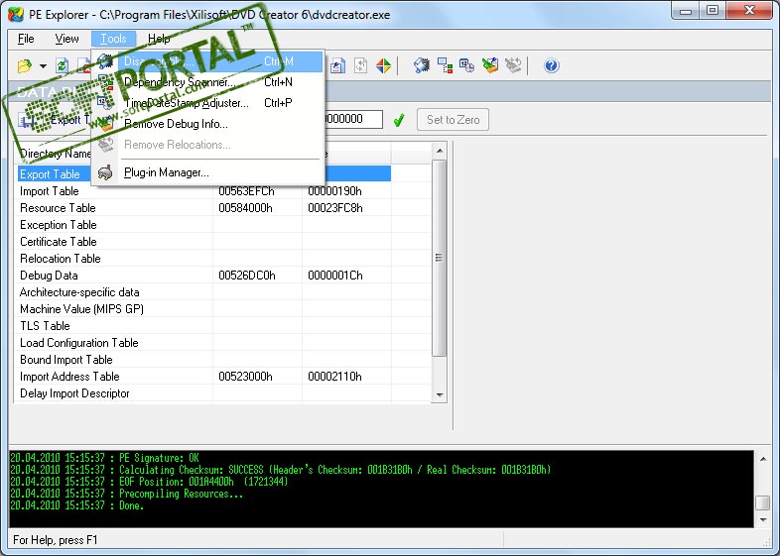
Task: Click the 'EOF Position' log line
Action: pyautogui.click(x=149, y=482)
